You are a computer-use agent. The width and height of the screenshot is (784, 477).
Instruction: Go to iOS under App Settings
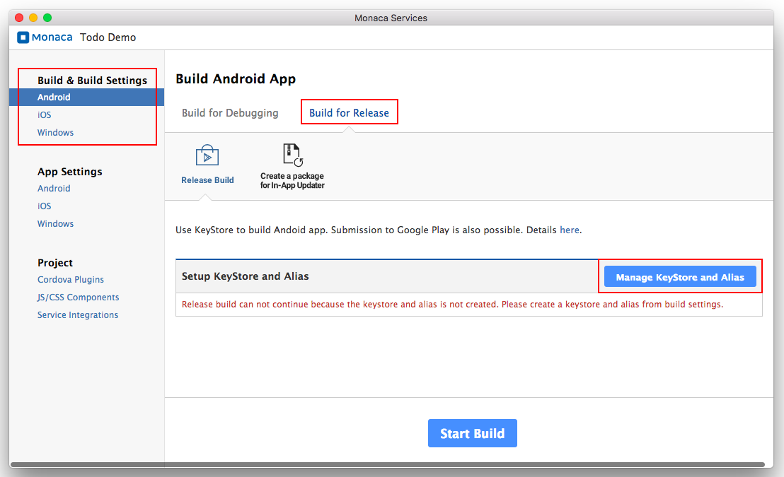[x=45, y=206]
